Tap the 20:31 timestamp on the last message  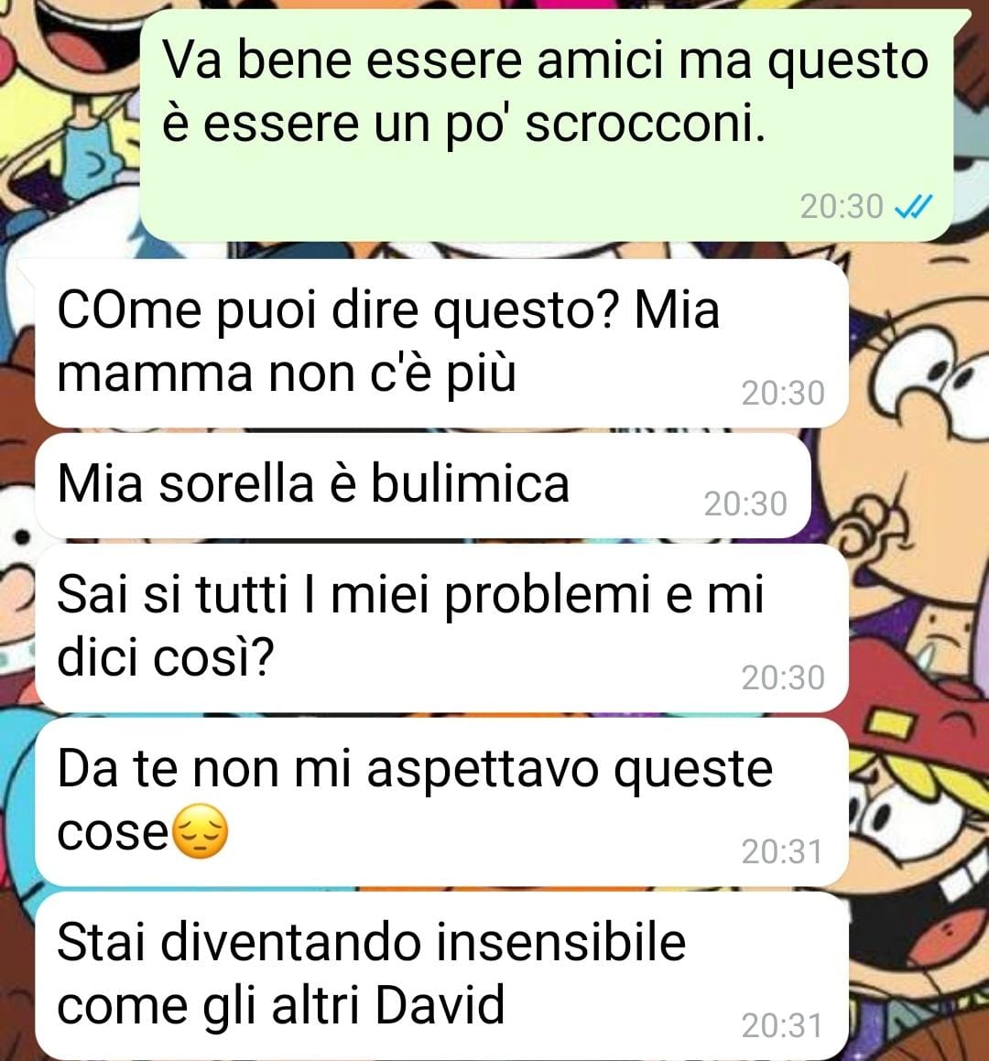[782, 1026]
